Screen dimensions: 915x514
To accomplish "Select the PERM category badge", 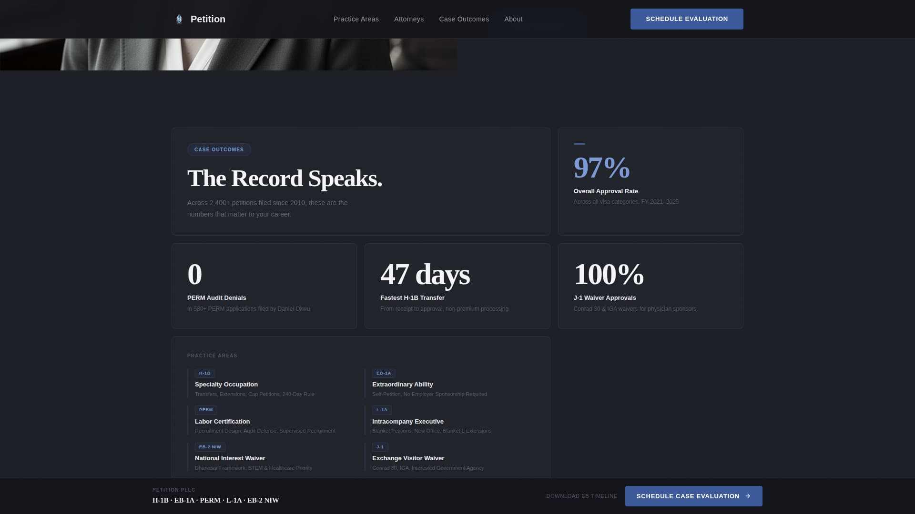I will [206, 409].
